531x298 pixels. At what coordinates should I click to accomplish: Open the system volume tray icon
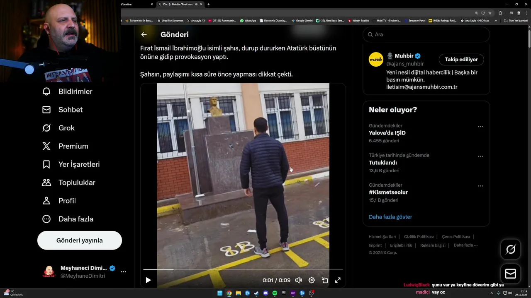coord(510,293)
